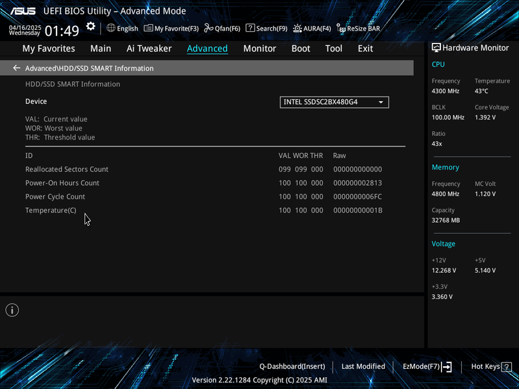Click the Device label
Screen dimensions: 519x389
[36, 101]
